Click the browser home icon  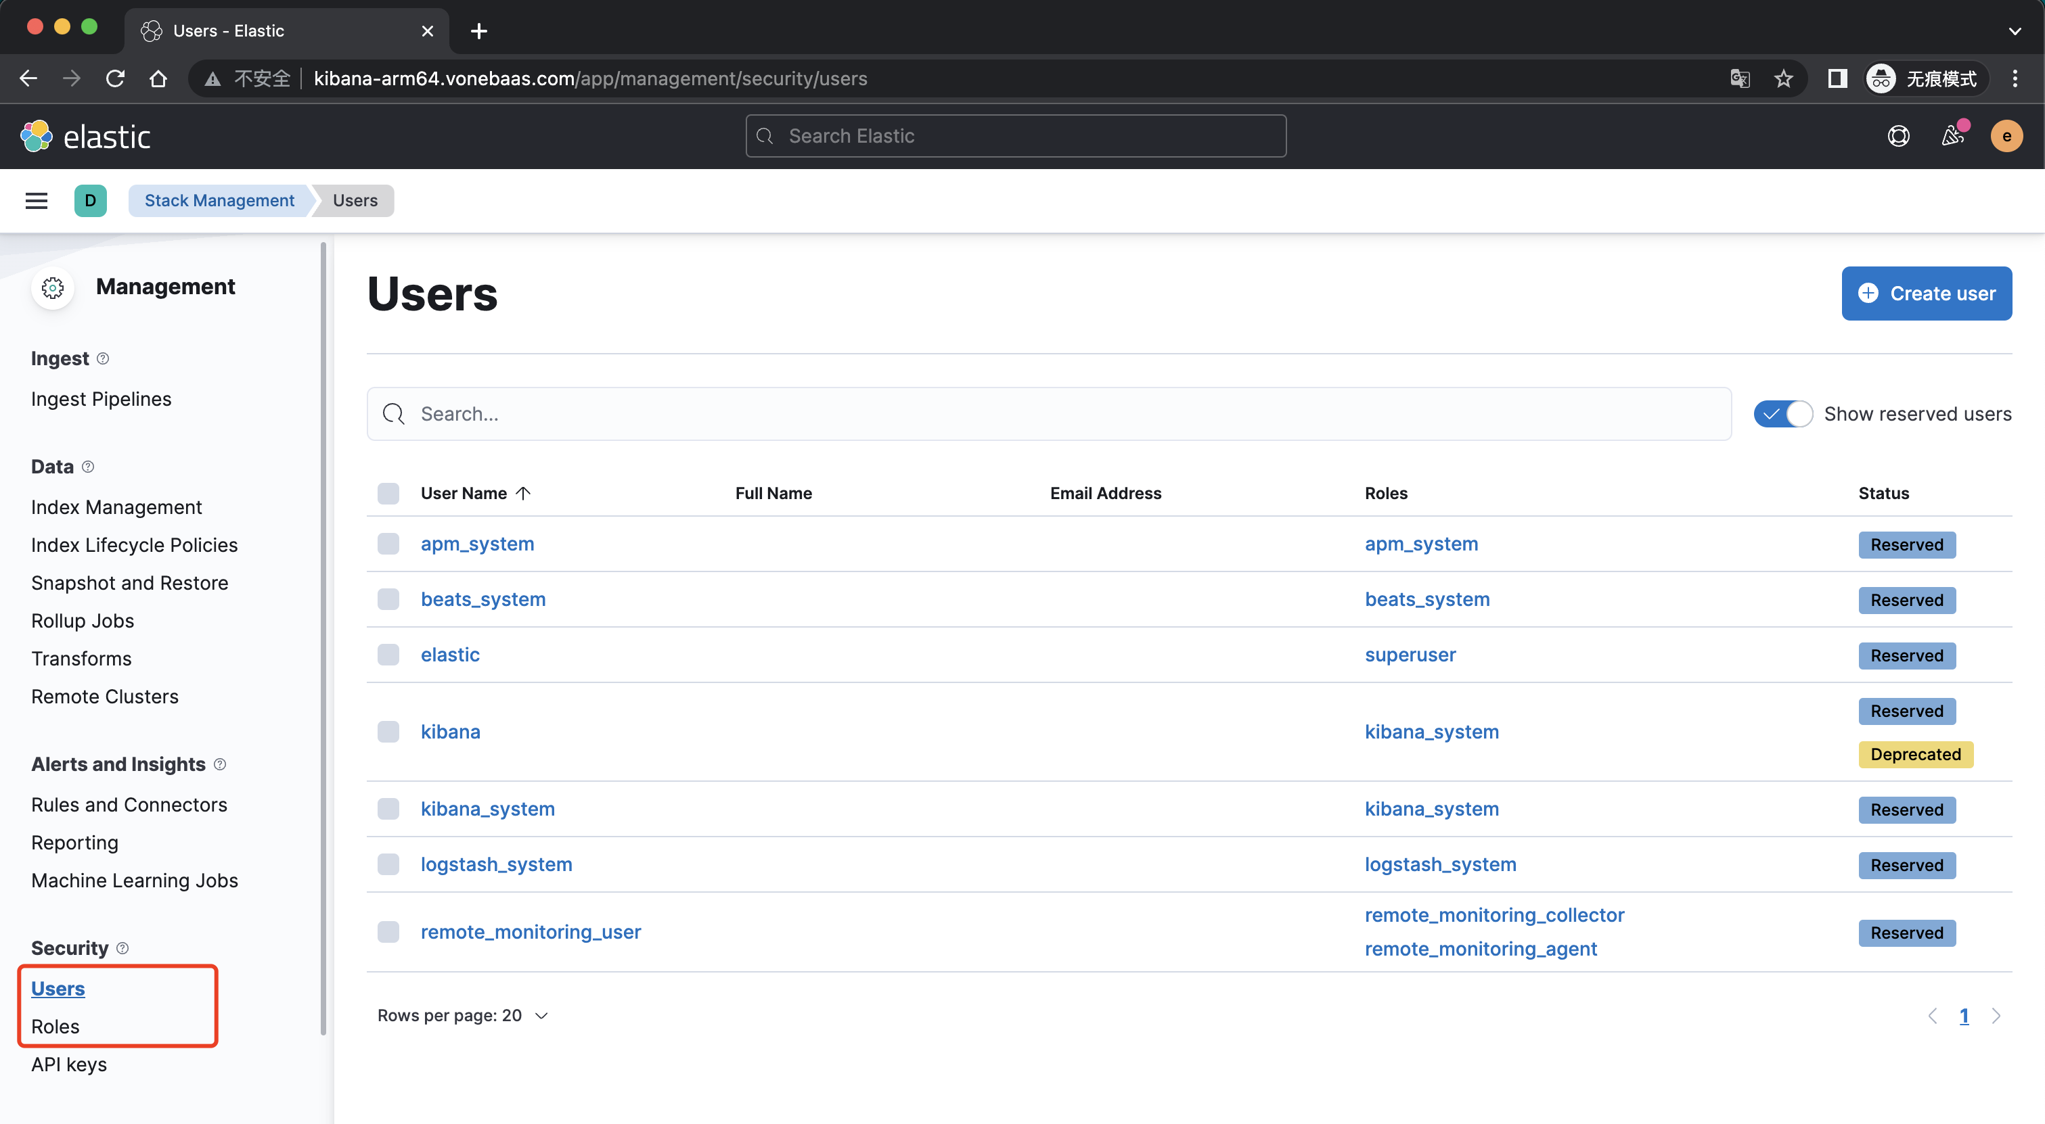(x=158, y=78)
